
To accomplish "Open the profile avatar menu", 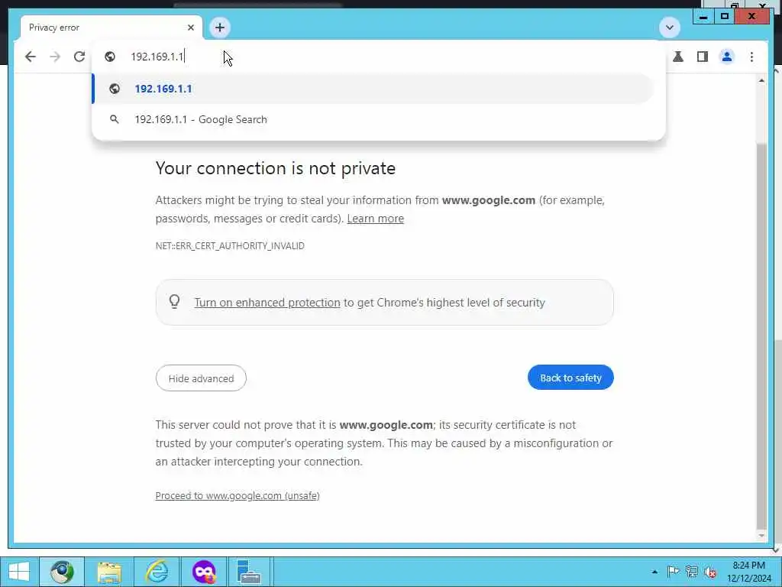I will [727, 57].
